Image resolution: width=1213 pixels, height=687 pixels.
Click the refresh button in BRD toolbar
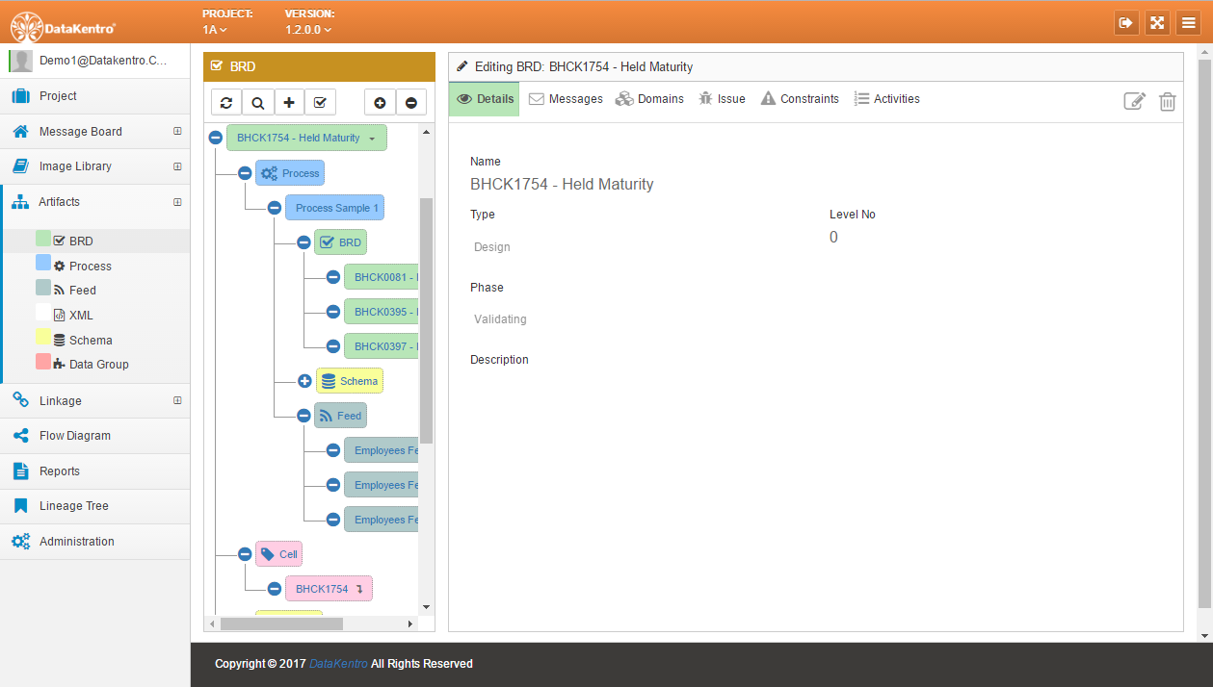click(226, 102)
